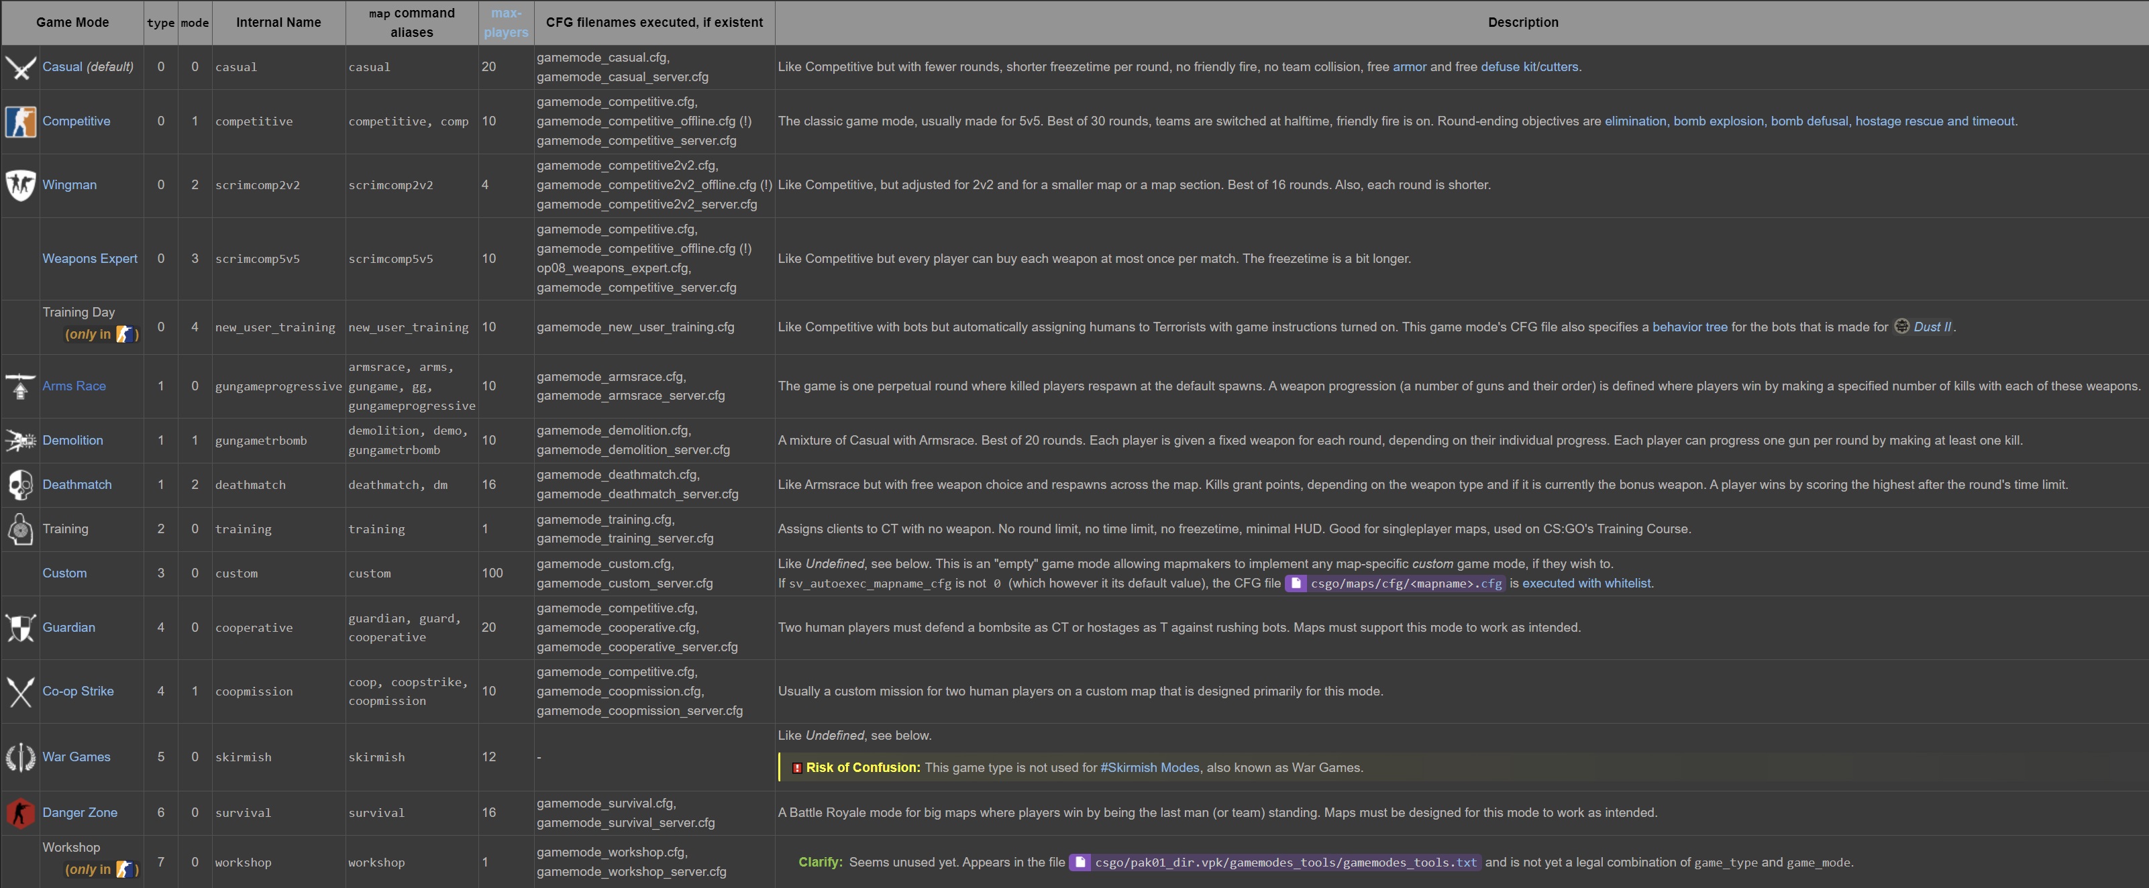The image size is (2149, 888).
Task: Click the Wingman shield icon
Action: point(20,185)
